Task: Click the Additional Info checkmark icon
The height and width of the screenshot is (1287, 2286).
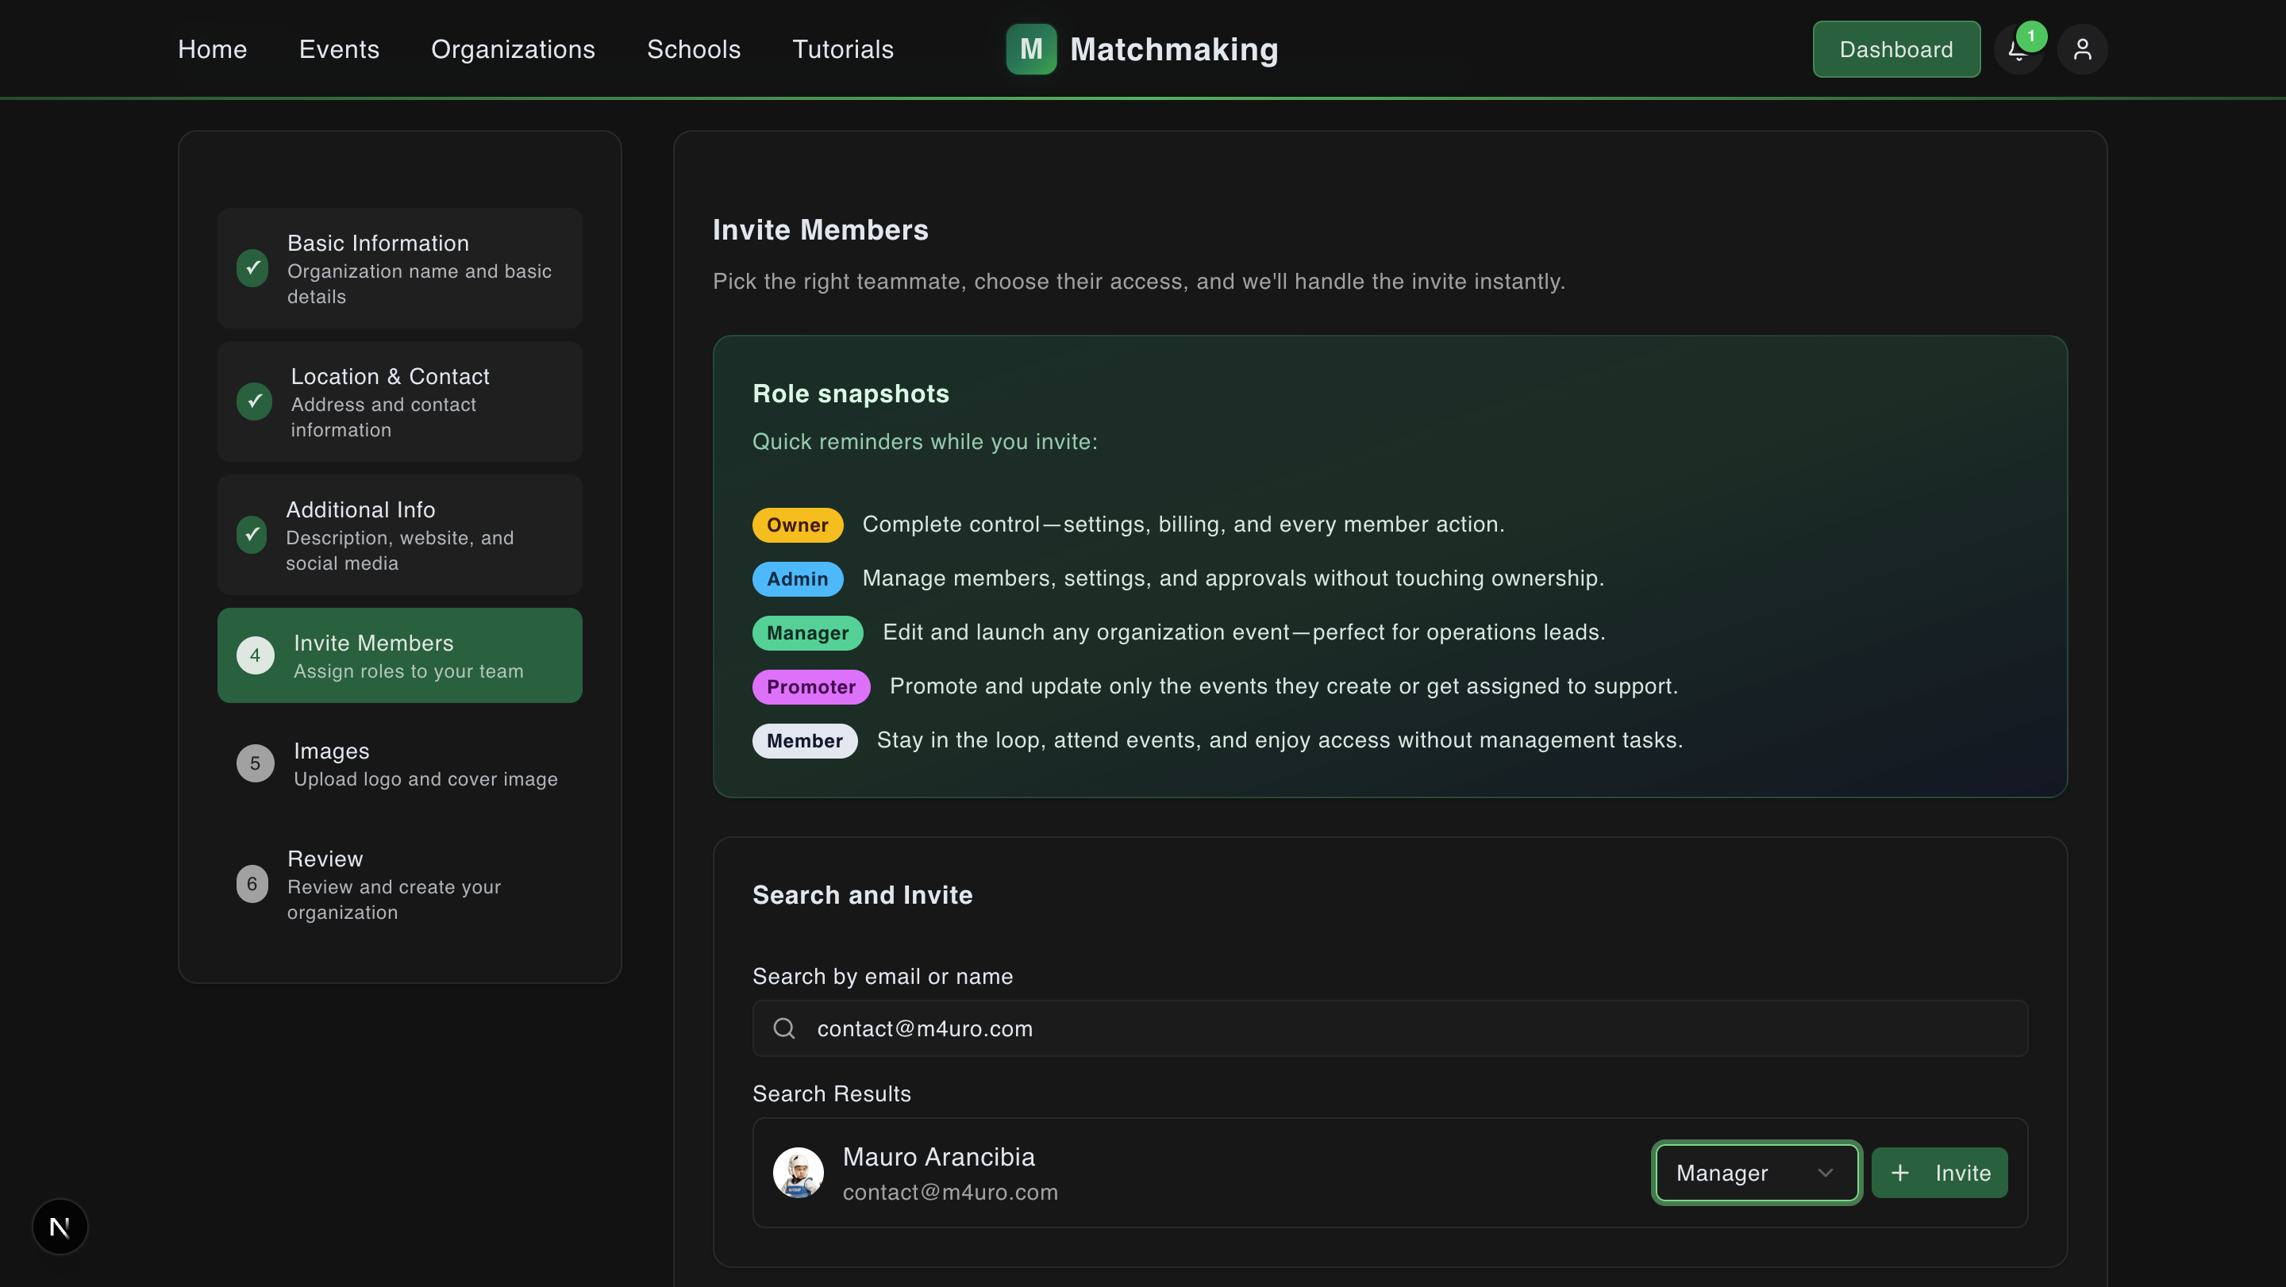Action: click(252, 534)
